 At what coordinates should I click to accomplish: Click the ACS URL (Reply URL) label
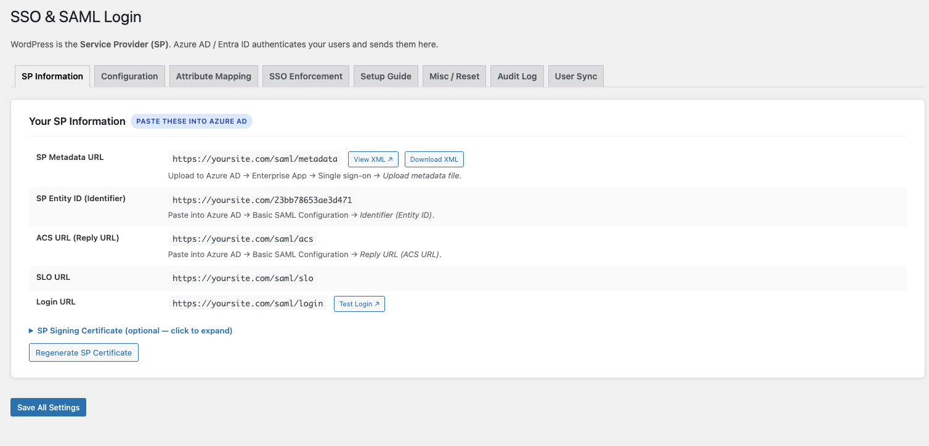[x=78, y=237]
